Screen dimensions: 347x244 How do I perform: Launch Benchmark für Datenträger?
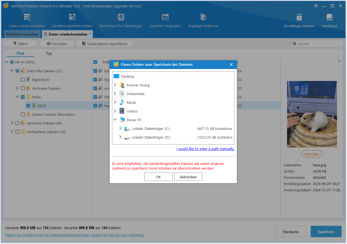point(121,21)
